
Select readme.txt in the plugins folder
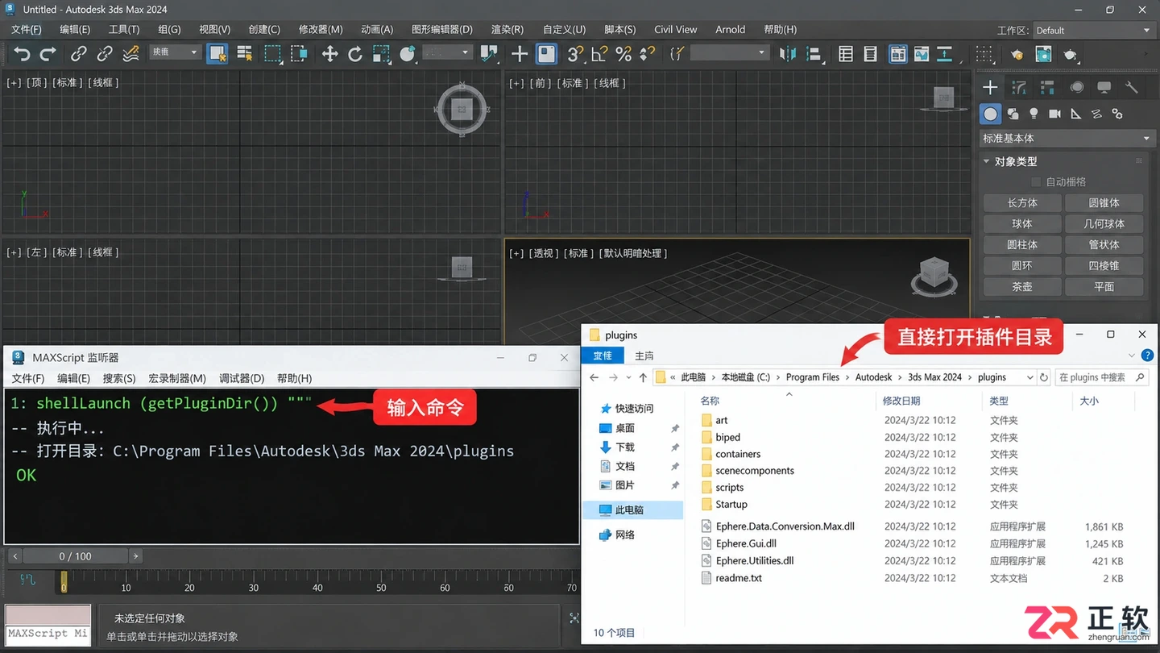point(739,578)
